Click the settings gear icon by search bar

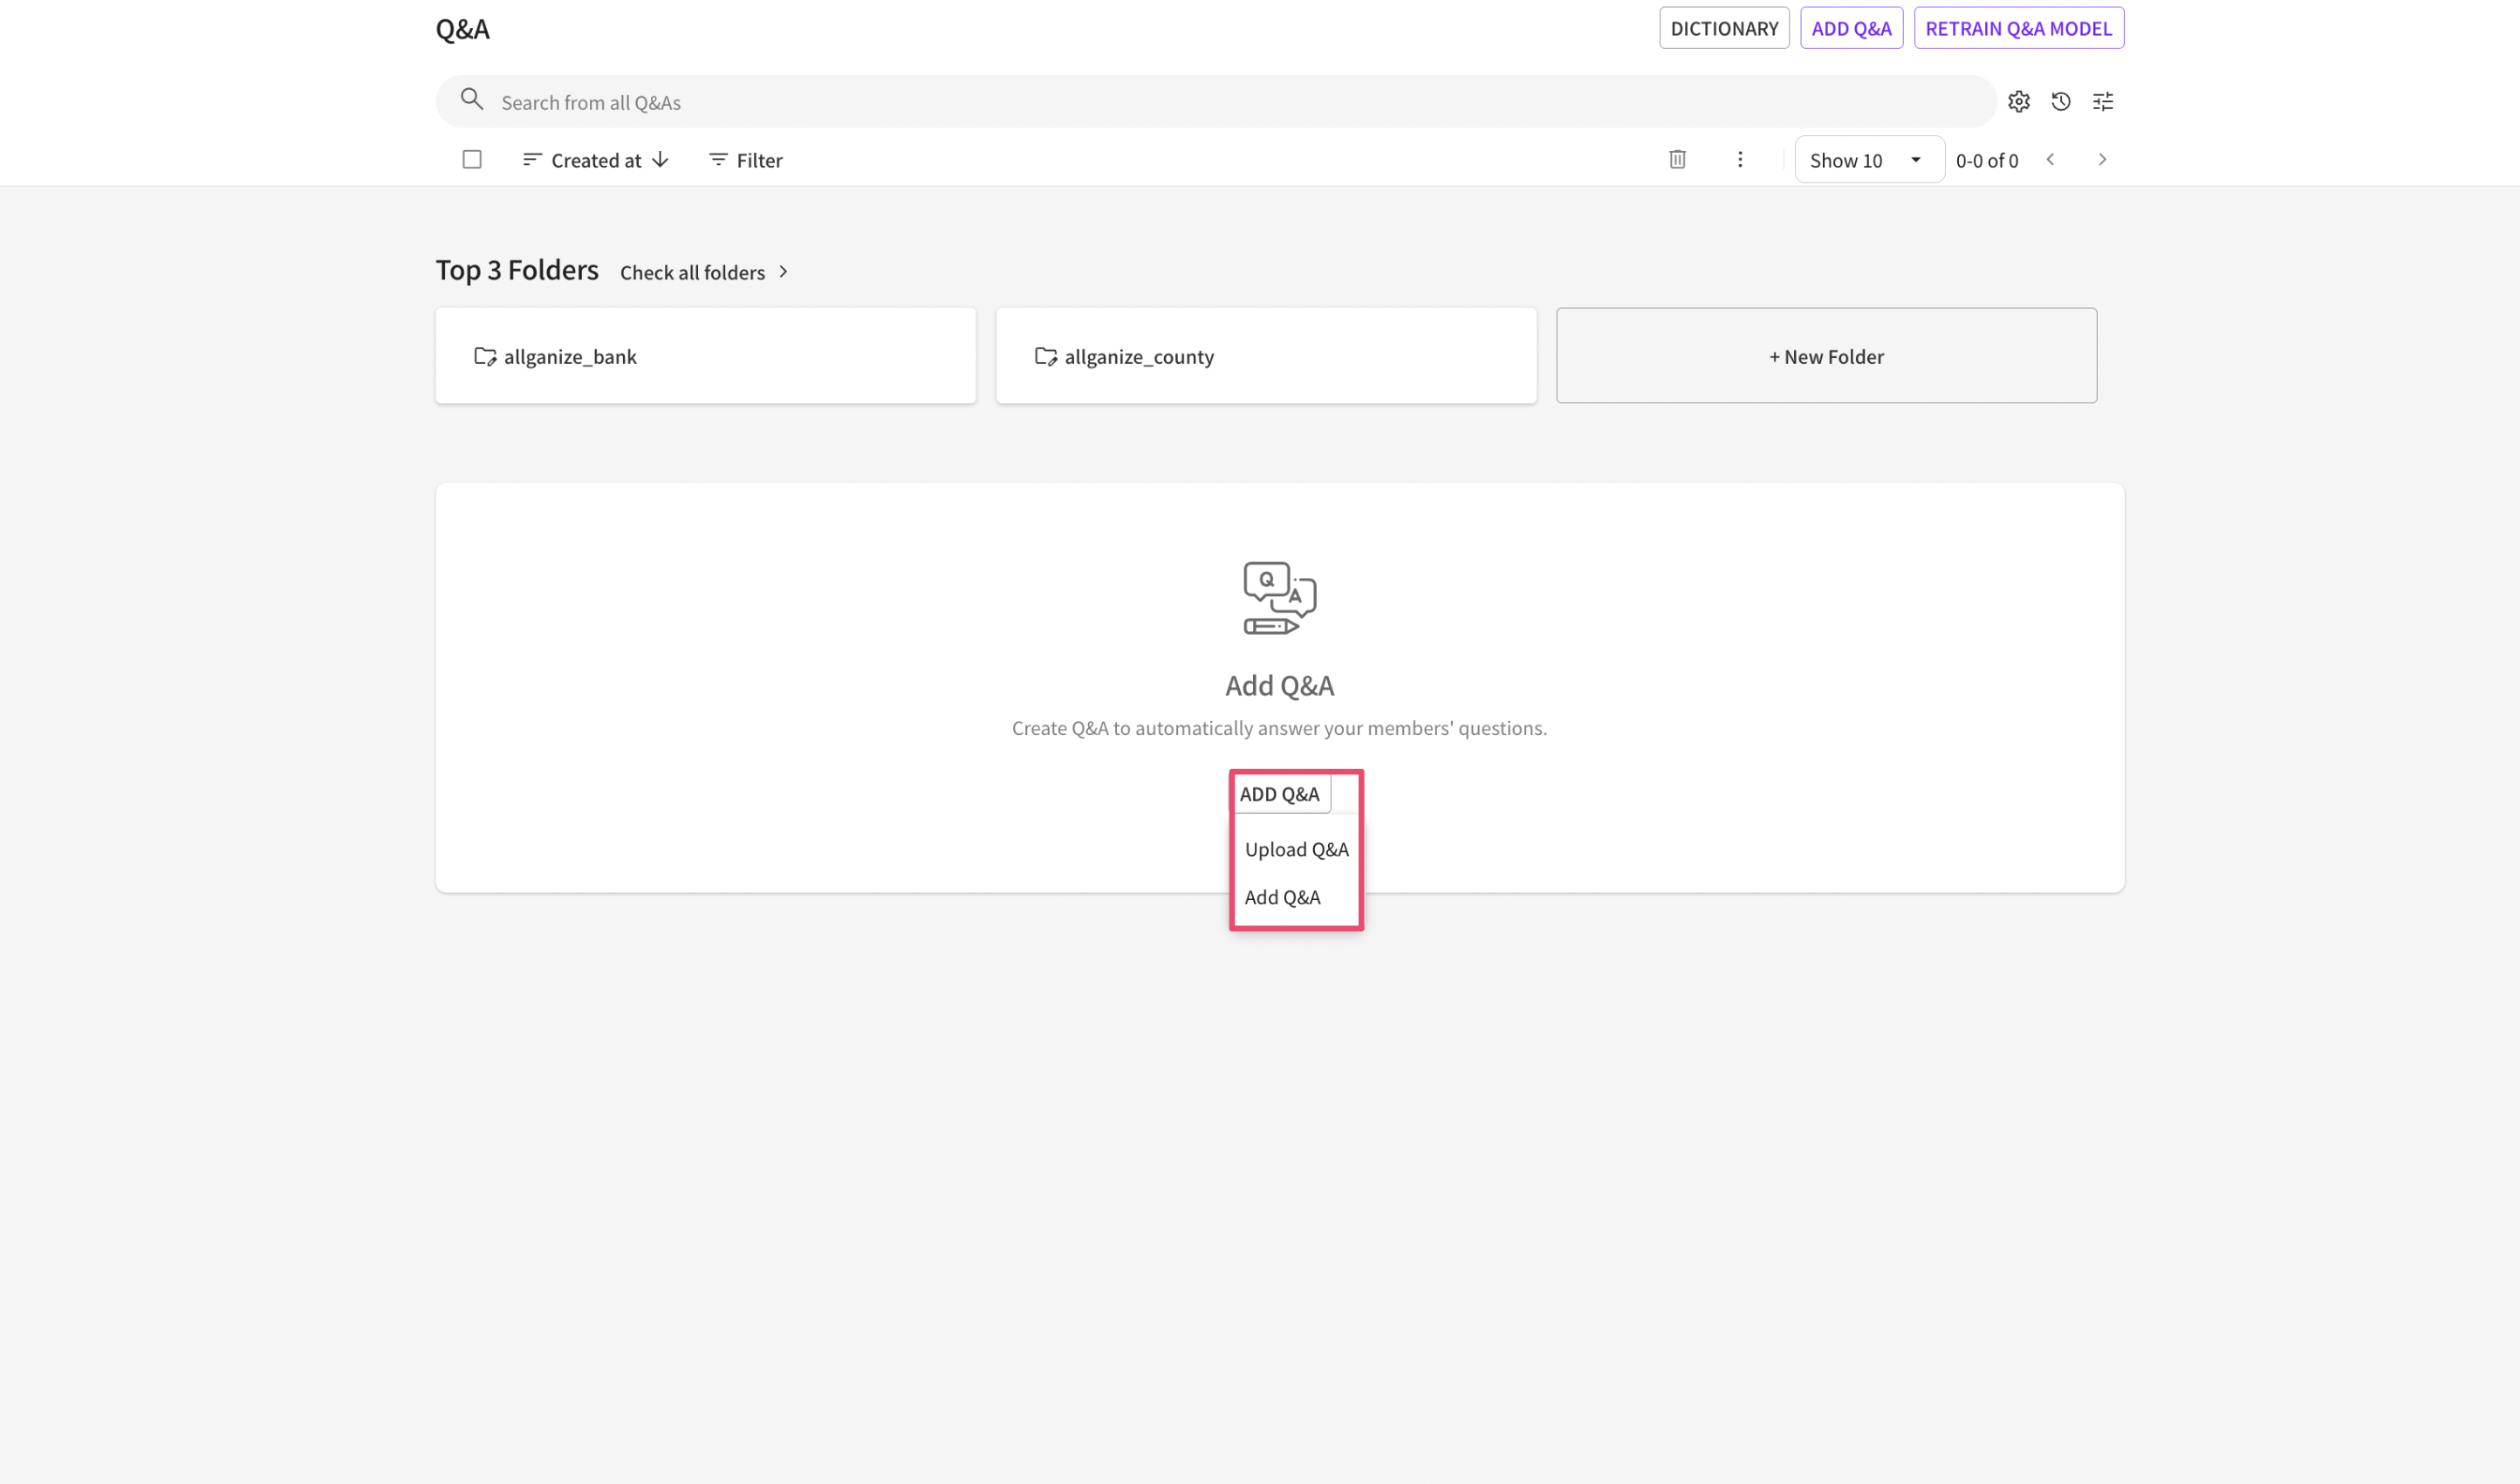[2018, 101]
